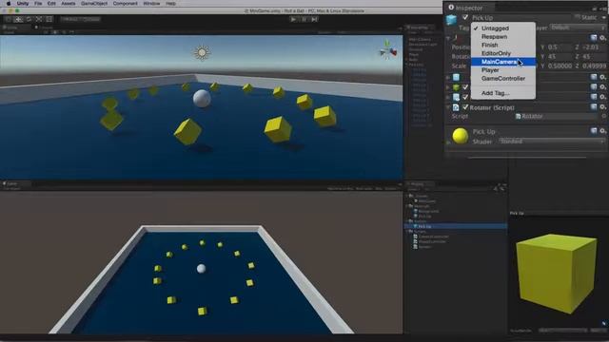Click the orientation axis gizmo in Scene view
Image resolution: width=609 pixels, height=342 pixels.
pyautogui.click(x=387, y=50)
